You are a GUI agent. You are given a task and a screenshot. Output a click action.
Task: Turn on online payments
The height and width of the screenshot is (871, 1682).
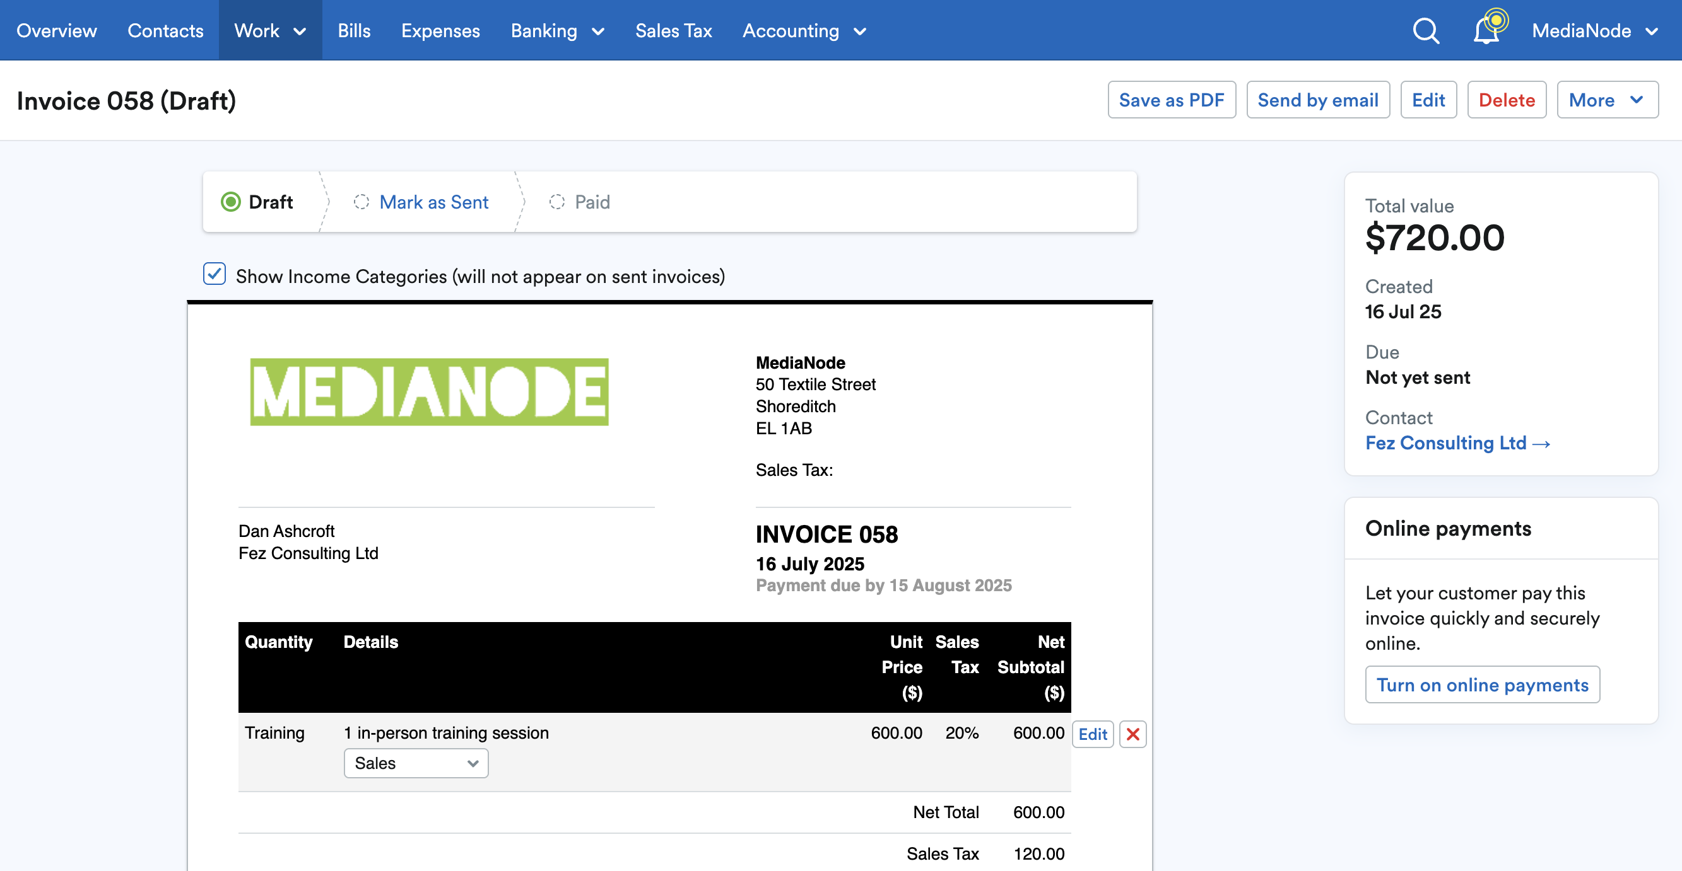[1483, 684]
